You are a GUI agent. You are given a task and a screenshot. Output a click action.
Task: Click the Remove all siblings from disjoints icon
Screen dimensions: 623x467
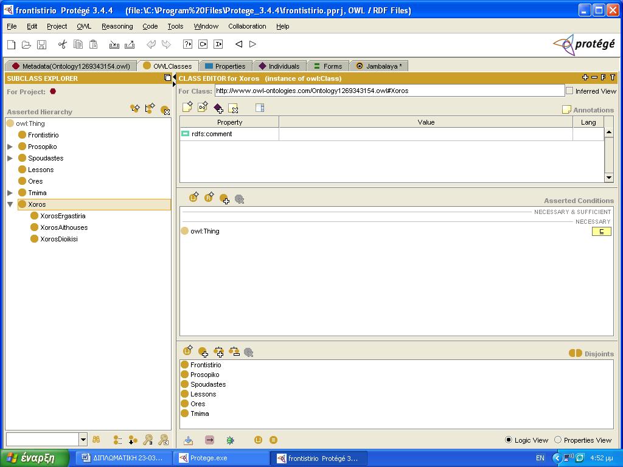[234, 351]
